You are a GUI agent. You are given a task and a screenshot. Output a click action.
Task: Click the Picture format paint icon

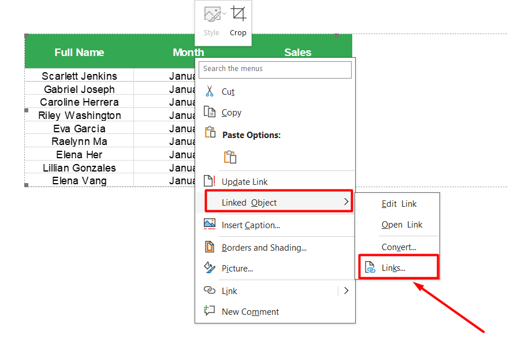click(x=209, y=268)
